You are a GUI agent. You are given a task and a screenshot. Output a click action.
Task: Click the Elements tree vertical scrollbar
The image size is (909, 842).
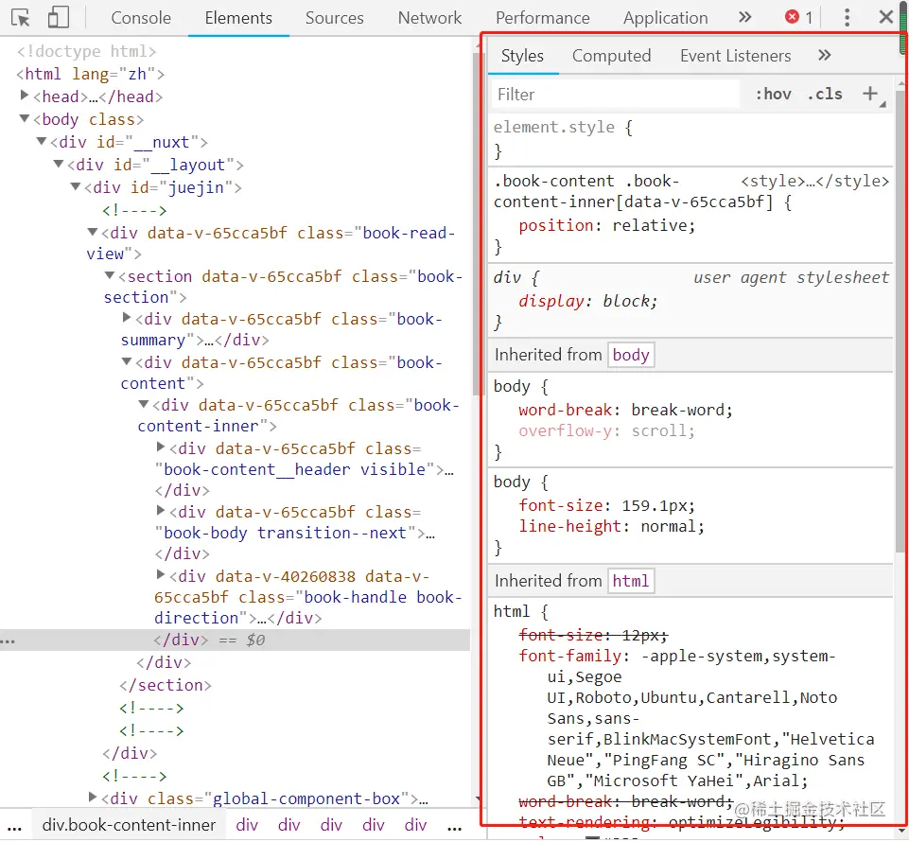(x=476, y=223)
